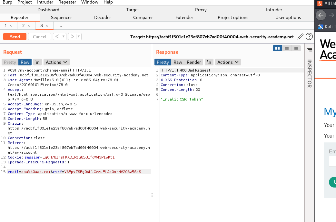Select Repeater request tab 2

[23, 25]
